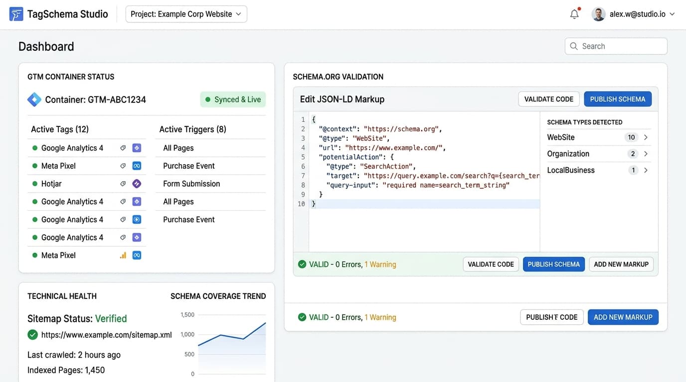Click the Active Triggers (8) heading
Image resolution: width=686 pixels, height=382 pixels.
pyautogui.click(x=193, y=129)
